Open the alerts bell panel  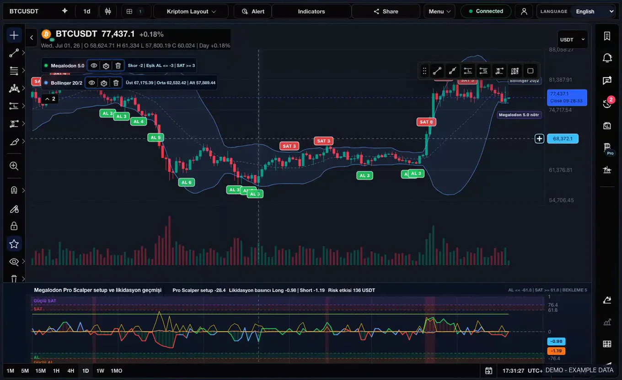tap(607, 58)
